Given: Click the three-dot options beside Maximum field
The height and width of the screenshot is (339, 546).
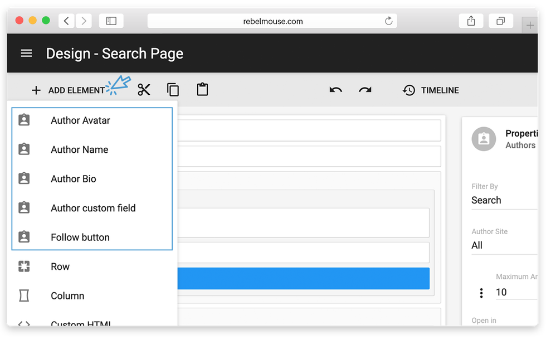Looking at the screenshot, I should pos(481,293).
